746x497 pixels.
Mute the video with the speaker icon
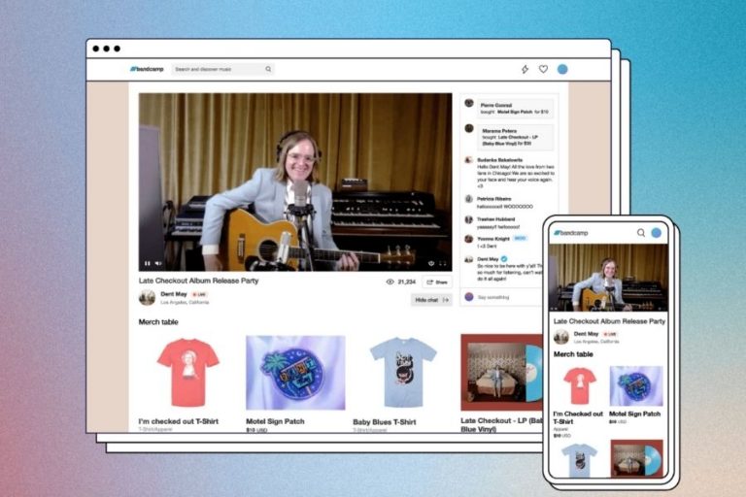pyautogui.click(x=158, y=263)
